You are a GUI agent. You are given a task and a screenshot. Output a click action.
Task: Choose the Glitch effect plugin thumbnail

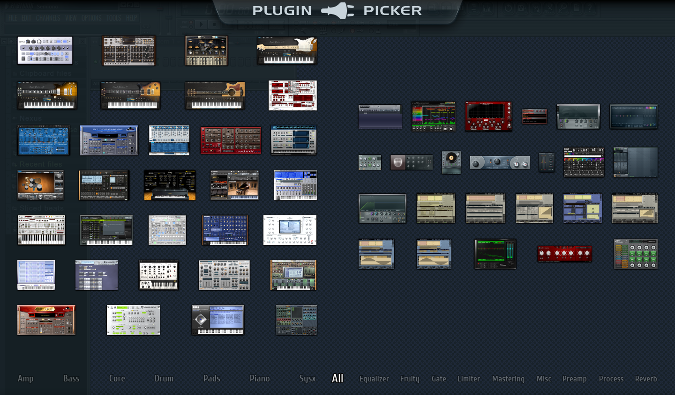(x=584, y=162)
